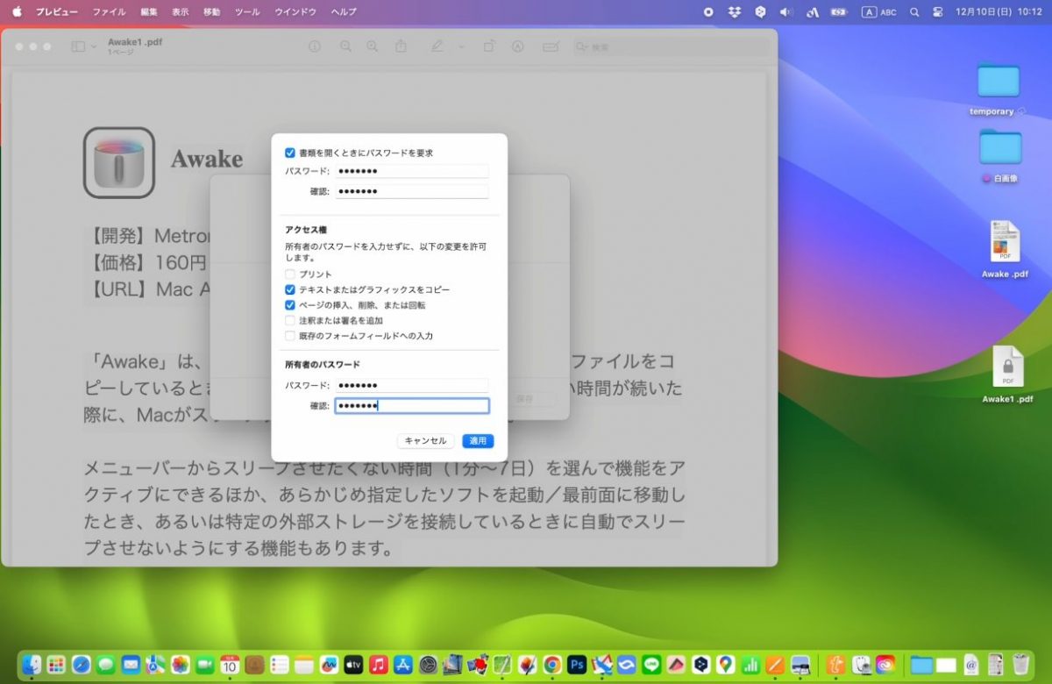
Task: Uncheck ページの挿入、削除、または回転 checkbox
Action: (290, 305)
